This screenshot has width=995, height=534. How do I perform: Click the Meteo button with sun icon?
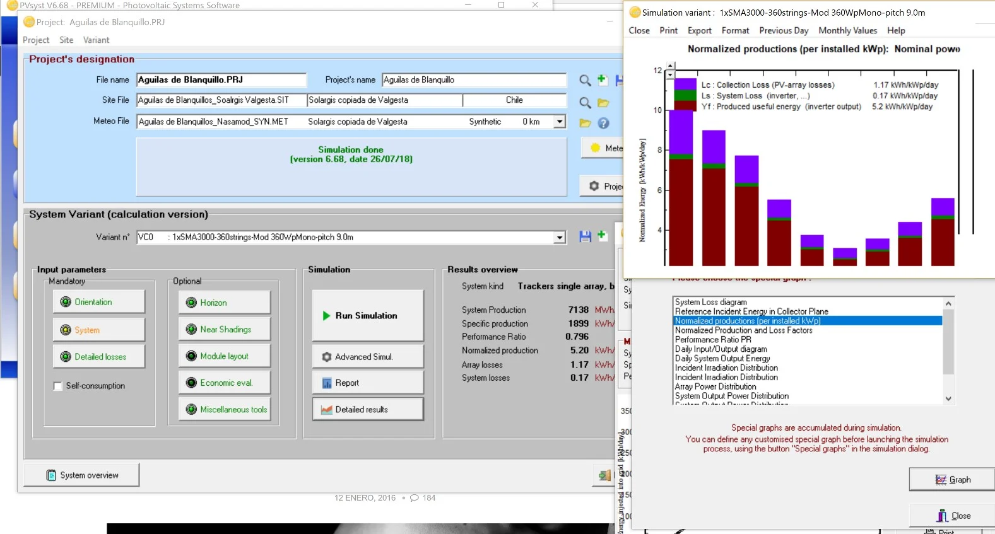[603, 148]
